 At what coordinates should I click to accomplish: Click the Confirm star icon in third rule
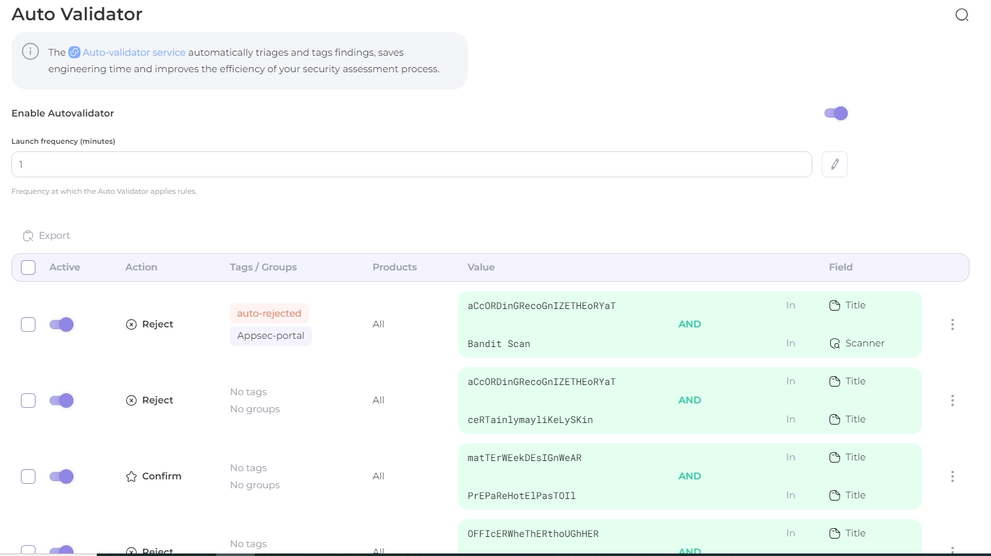coord(131,476)
